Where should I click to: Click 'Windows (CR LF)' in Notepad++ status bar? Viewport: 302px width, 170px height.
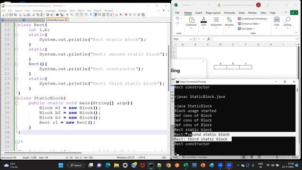[126, 157]
